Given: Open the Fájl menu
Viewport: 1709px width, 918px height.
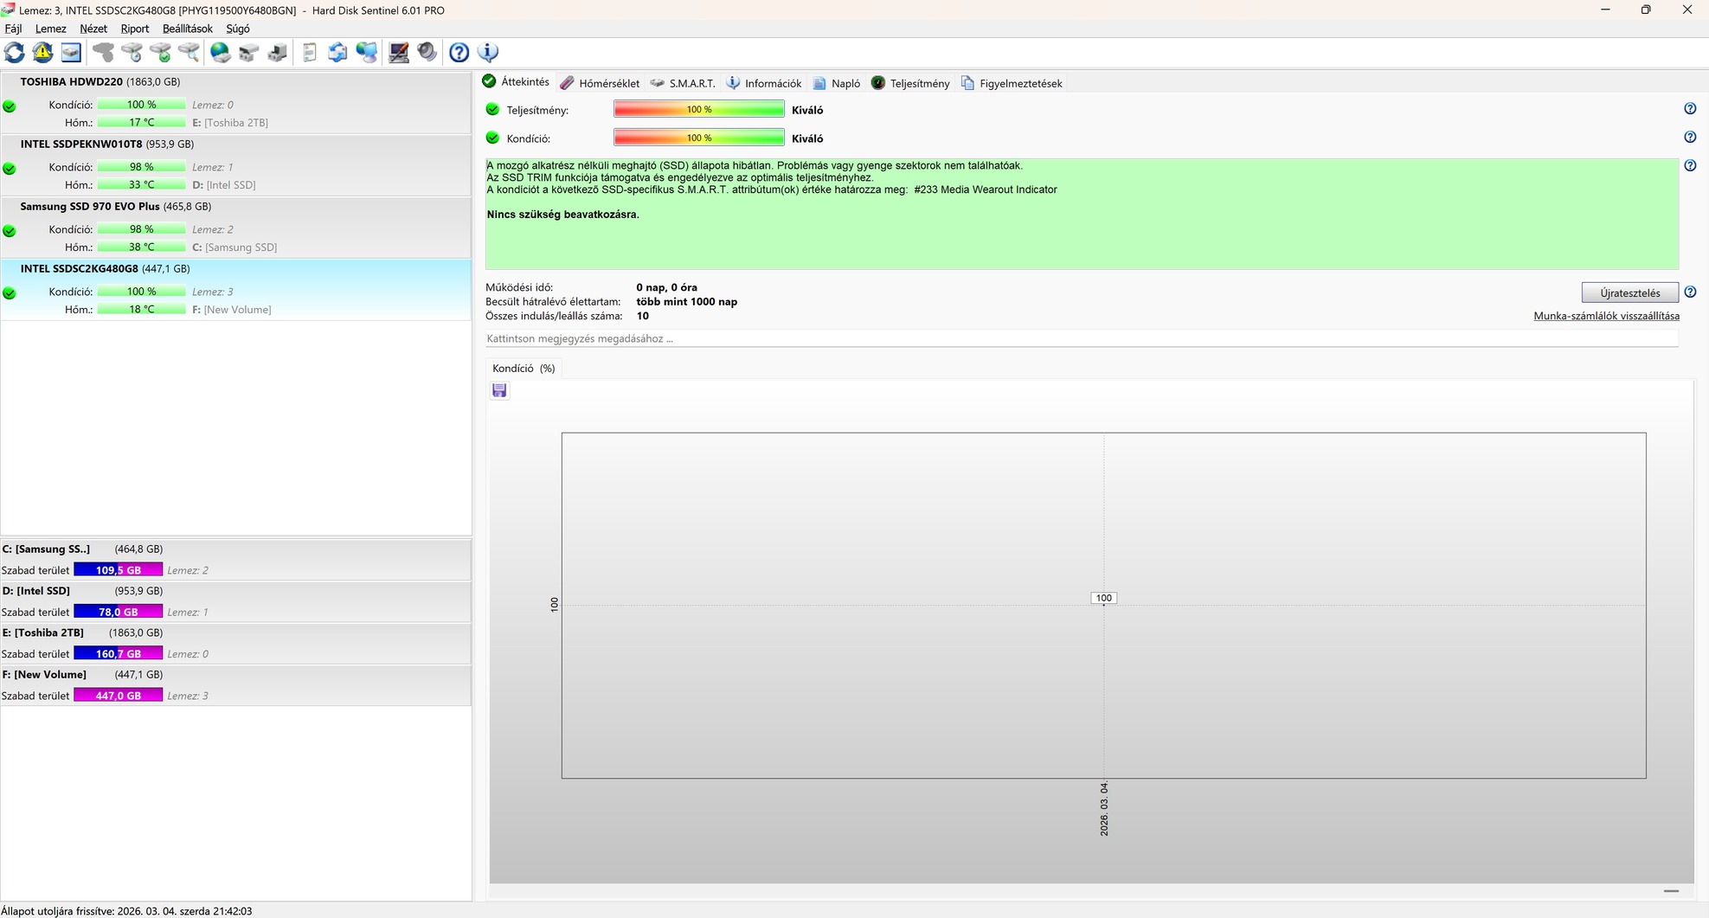Looking at the screenshot, I should coord(13,29).
